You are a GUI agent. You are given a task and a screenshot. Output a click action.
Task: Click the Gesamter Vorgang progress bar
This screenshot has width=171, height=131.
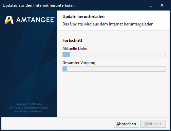[114, 69]
